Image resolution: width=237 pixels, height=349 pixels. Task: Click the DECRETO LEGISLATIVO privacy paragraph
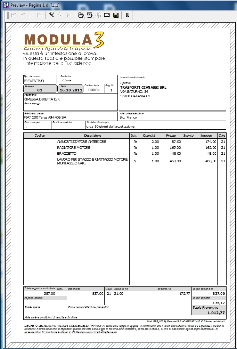pyautogui.click(x=124, y=329)
